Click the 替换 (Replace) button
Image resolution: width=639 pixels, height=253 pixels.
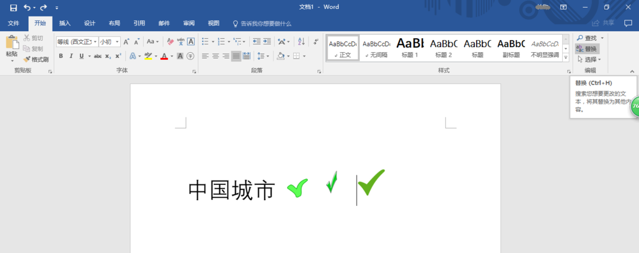pyautogui.click(x=587, y=49)
